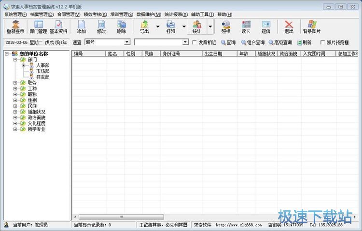Expand the 职务 tree node
Screen dimensions: 362x231
click(15, 83)
